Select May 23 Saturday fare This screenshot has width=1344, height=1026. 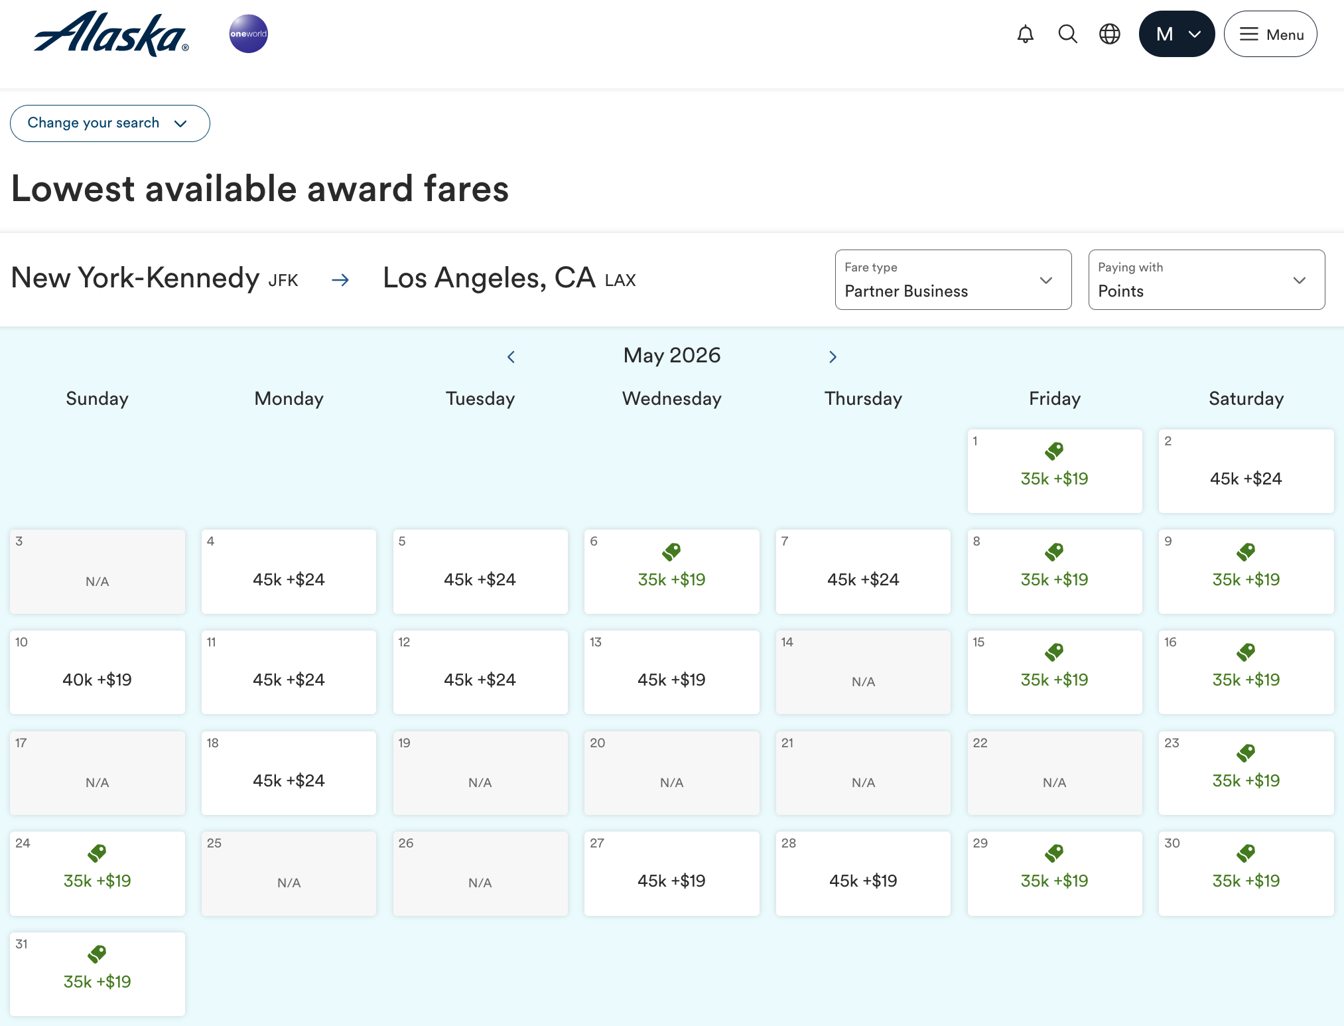click(x=1245, y=773)
